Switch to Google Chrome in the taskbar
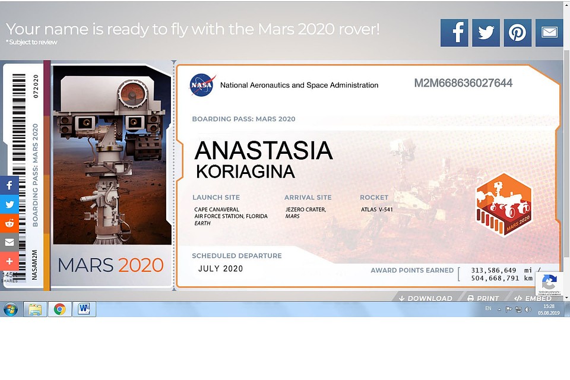The height and width of the screenshot is (380, 570). pyautogui.click(x=60, y=309)
